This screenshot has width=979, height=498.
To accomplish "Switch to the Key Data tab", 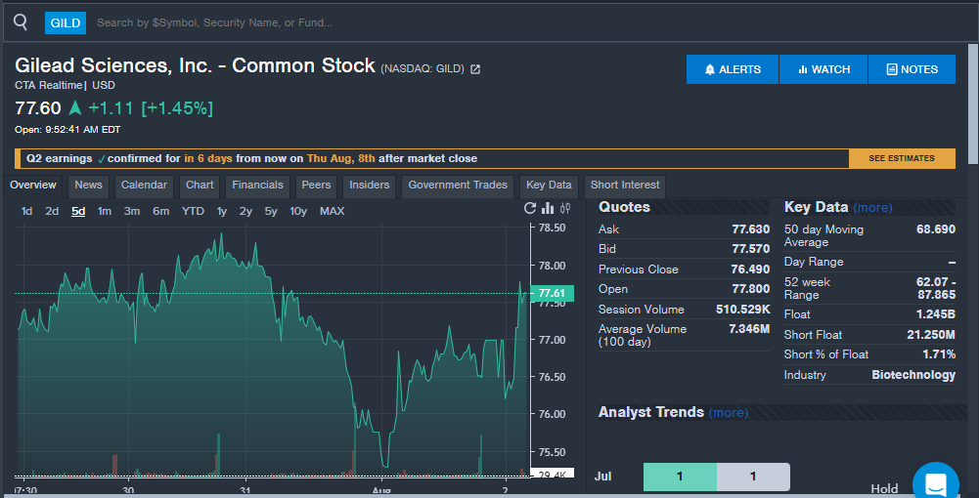I will point(549,186).
